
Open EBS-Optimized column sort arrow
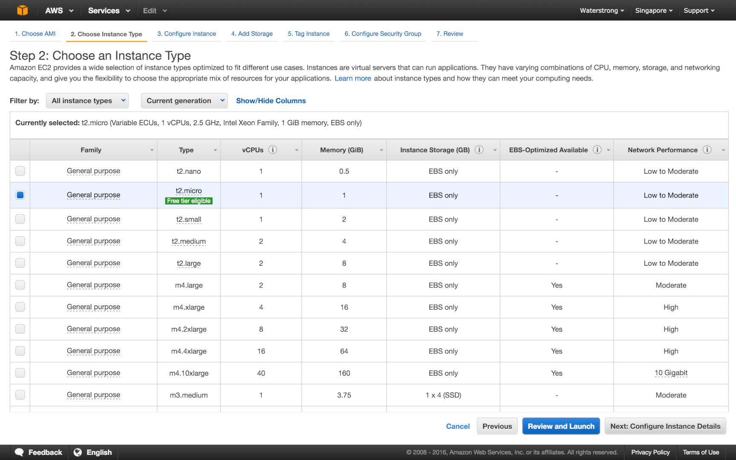[608, 150]
